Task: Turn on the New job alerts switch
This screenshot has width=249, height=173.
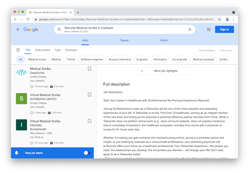Action: [87, 153]
